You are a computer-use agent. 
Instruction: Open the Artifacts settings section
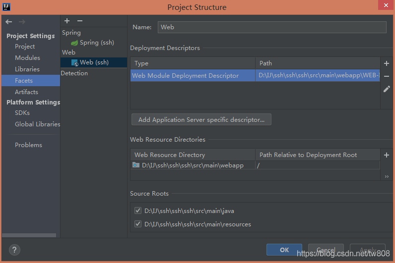(x=26, y=92)
